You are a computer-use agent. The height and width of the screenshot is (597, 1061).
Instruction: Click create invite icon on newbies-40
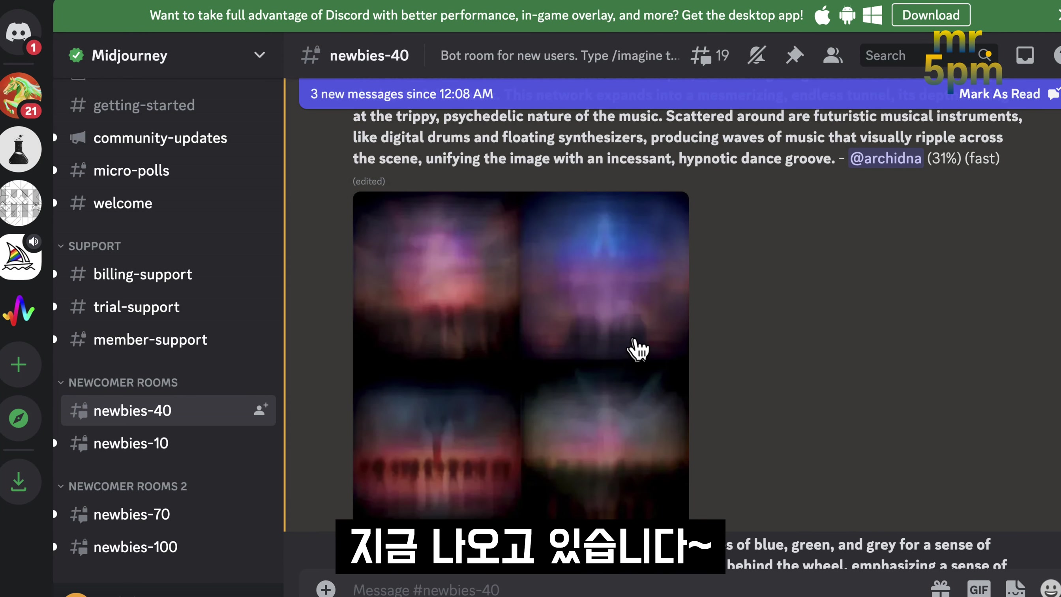pos(261,409)
